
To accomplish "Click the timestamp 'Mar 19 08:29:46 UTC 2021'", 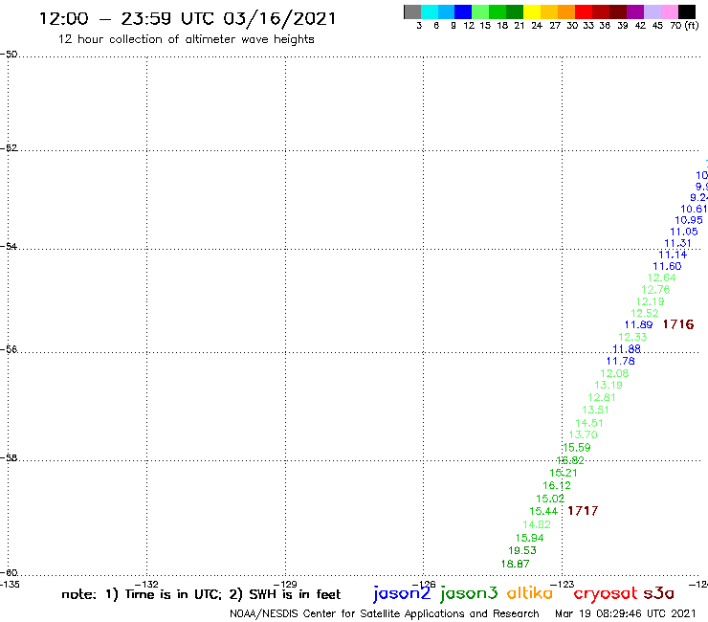I will tap(626, 613).
